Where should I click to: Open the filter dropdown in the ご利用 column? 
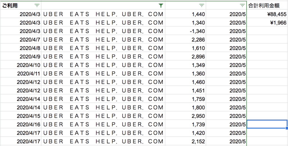pos(37,6)
